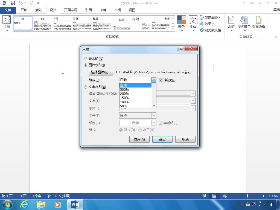Click the 选择图片 select picture button

pos(101,72)
